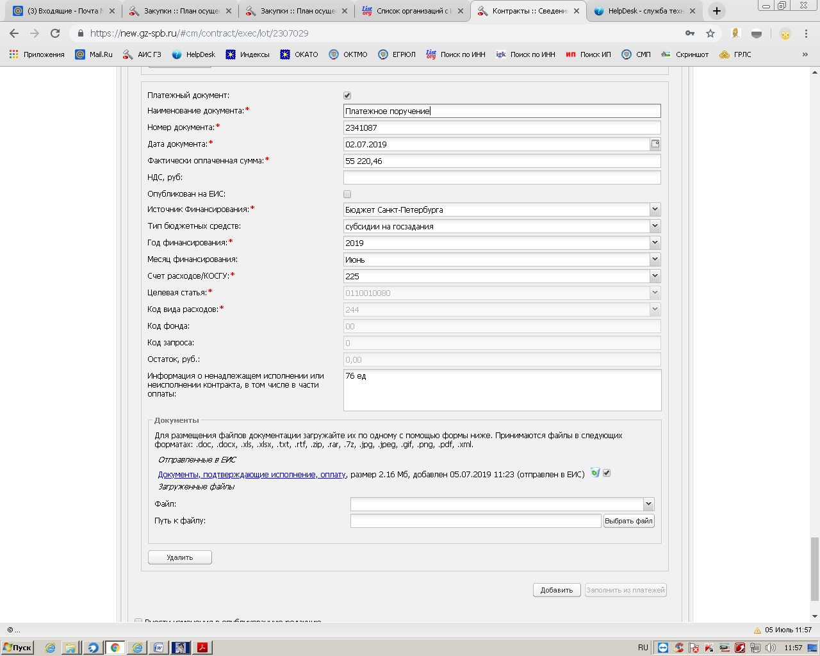This screenshot has width=820, height=656.
Task: Open the Chrome menu (three dots)
Action: pyautogui.click(x=805, y=33)
